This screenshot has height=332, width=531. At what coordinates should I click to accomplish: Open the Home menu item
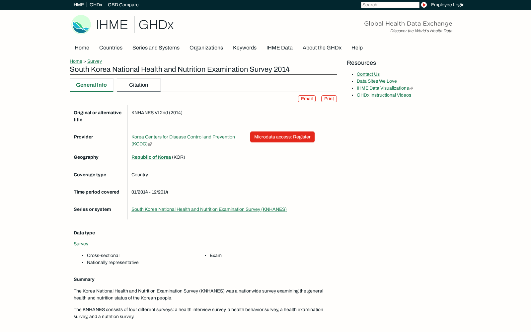click(82, 48)
